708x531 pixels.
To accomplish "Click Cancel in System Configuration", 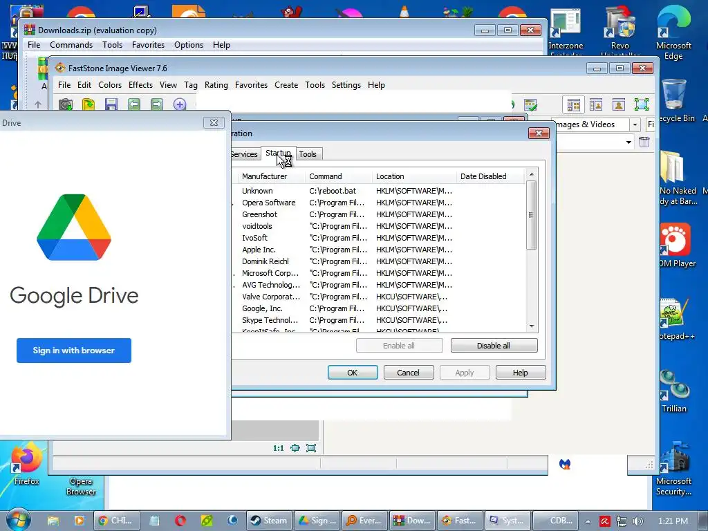I will [x=409, y=373].
